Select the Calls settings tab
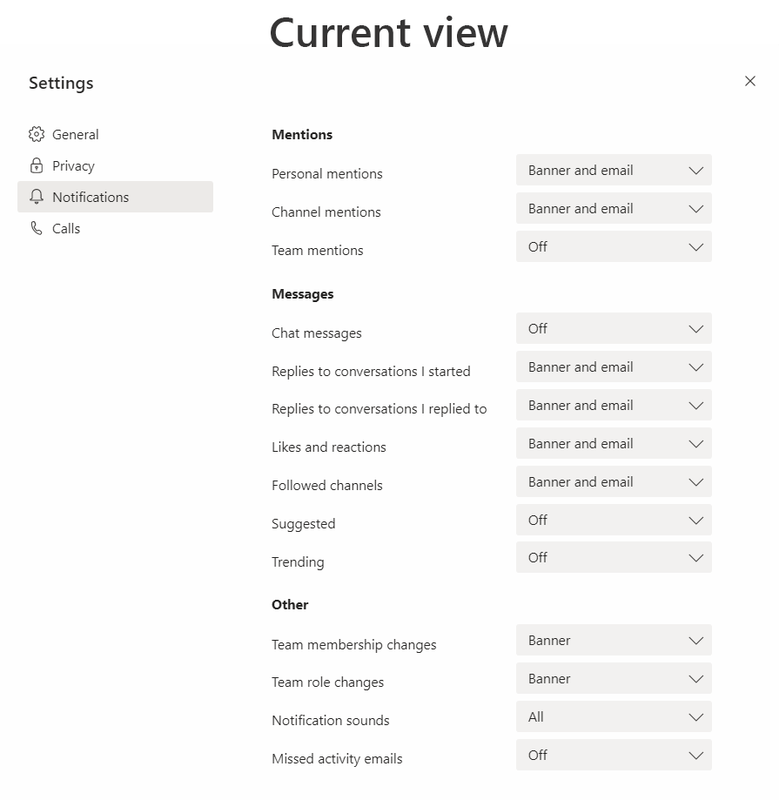Image resolution: width=779 pixels, height=800 pixels. pos(66,228)
